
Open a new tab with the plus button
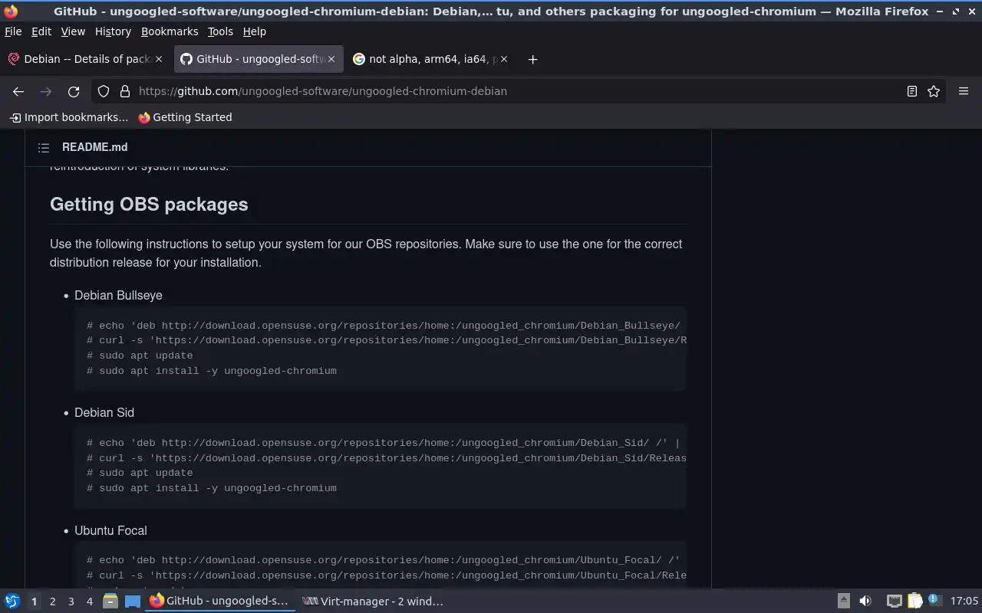[x=532, y=59]
